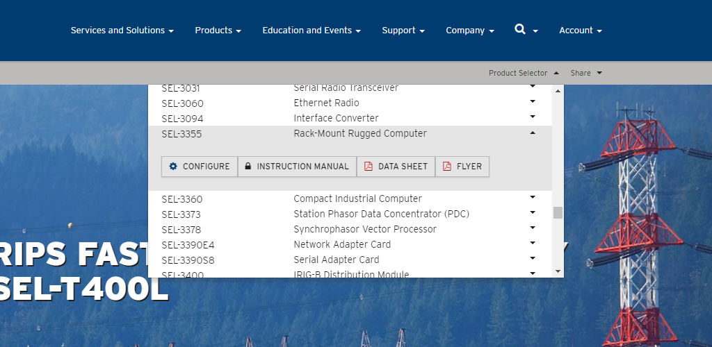Click the lock icon on INSTRUCTION MANUAL
This screenshot has width=712, height=347.
click(248, 167)
